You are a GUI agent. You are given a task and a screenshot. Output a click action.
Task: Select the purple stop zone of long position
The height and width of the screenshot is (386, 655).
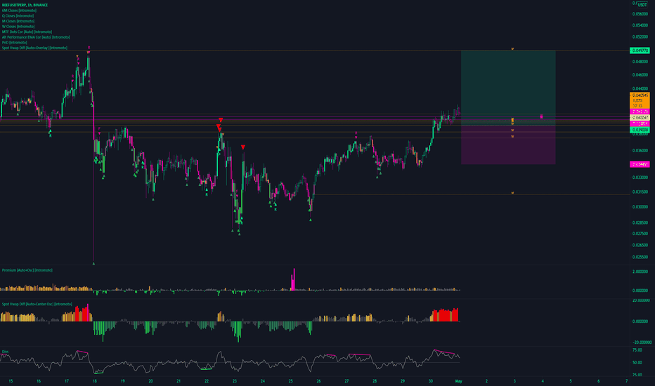508,145
